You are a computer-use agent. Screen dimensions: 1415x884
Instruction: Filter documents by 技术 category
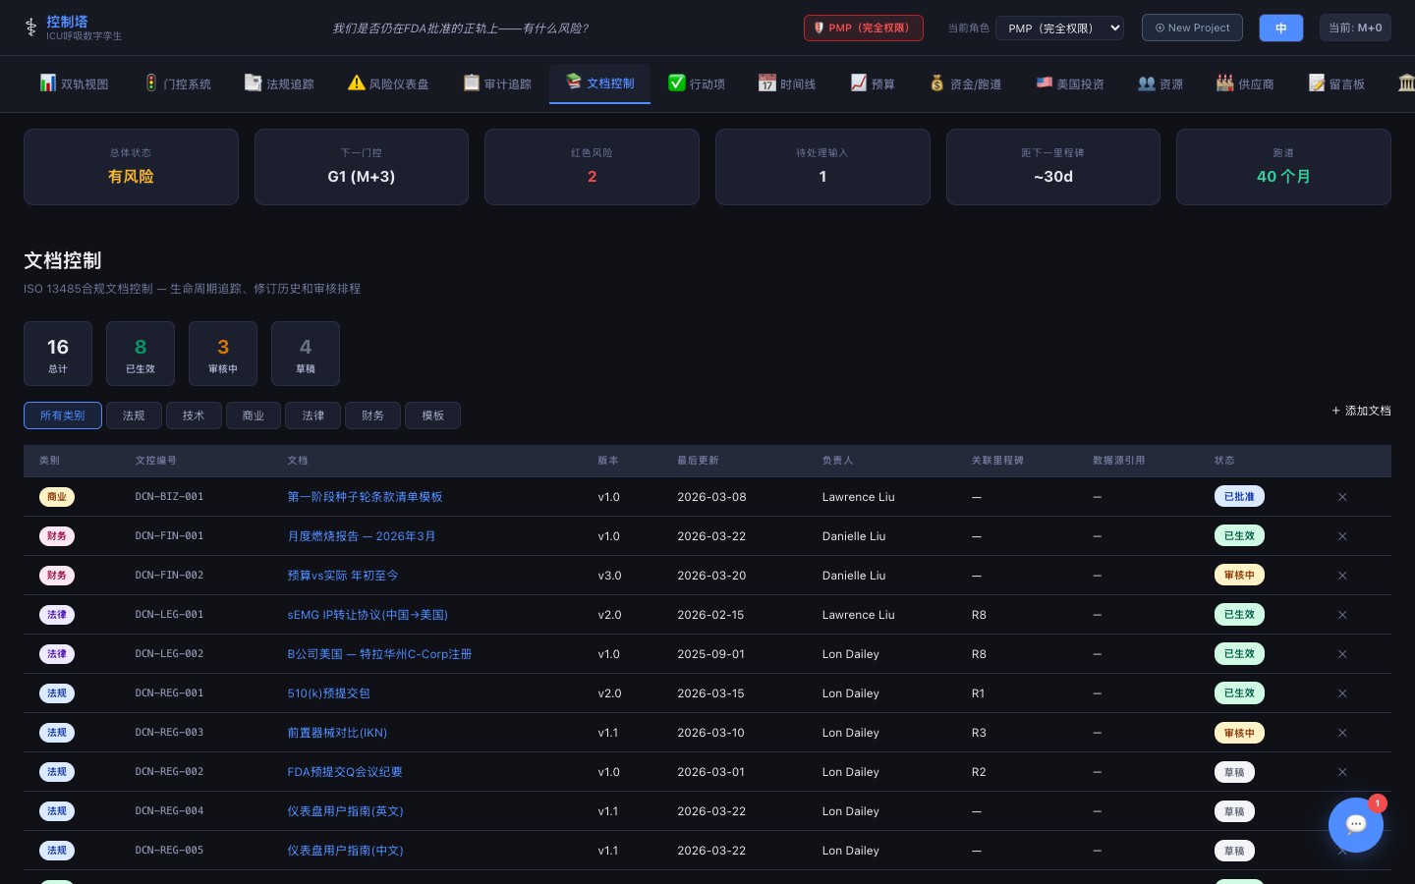pos(194,415)
